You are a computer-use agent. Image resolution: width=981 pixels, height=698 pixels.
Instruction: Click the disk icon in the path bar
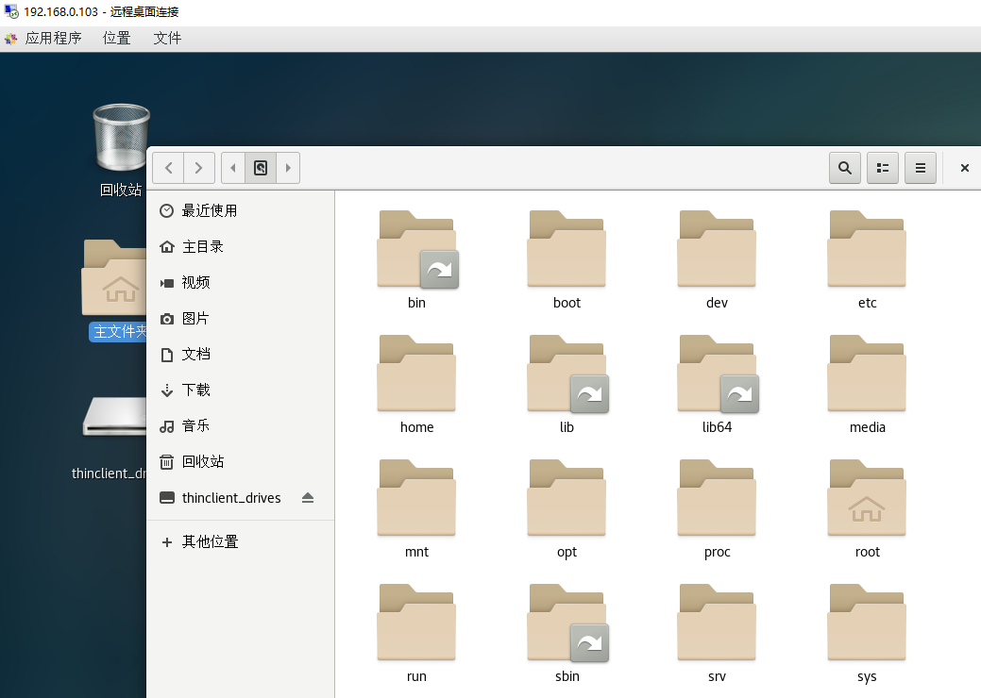(x=261, y=168)
